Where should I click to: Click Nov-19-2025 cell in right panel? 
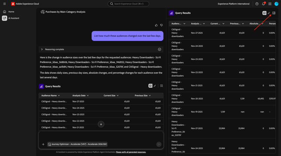click(197, 112)
